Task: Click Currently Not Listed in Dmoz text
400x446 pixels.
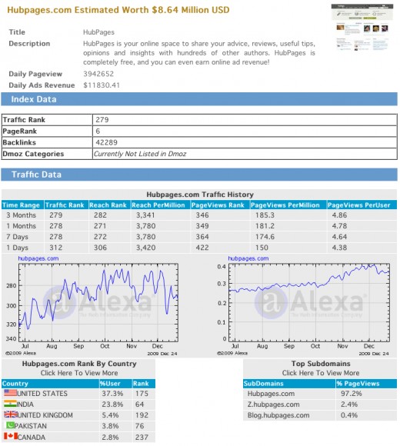Action: [x=140, y=154]
